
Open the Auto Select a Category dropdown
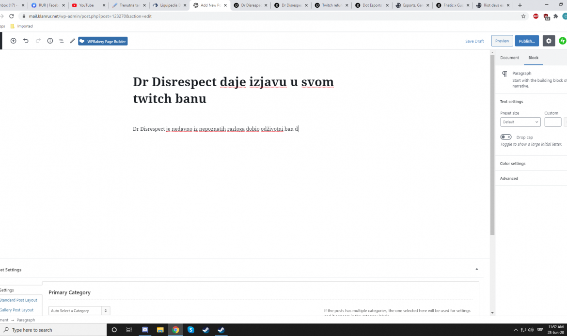coord(79,310)
